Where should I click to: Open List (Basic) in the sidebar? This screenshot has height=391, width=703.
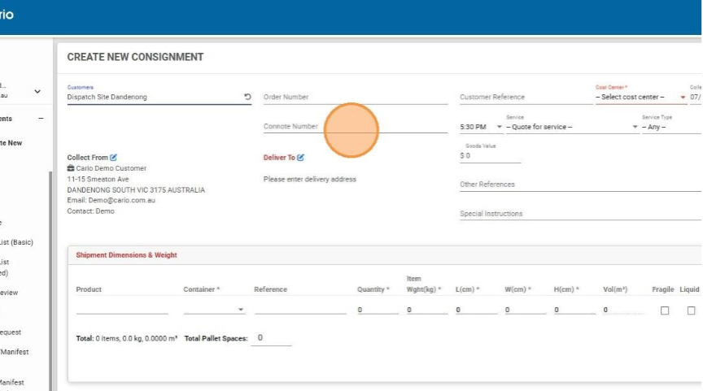coord(16,242)
